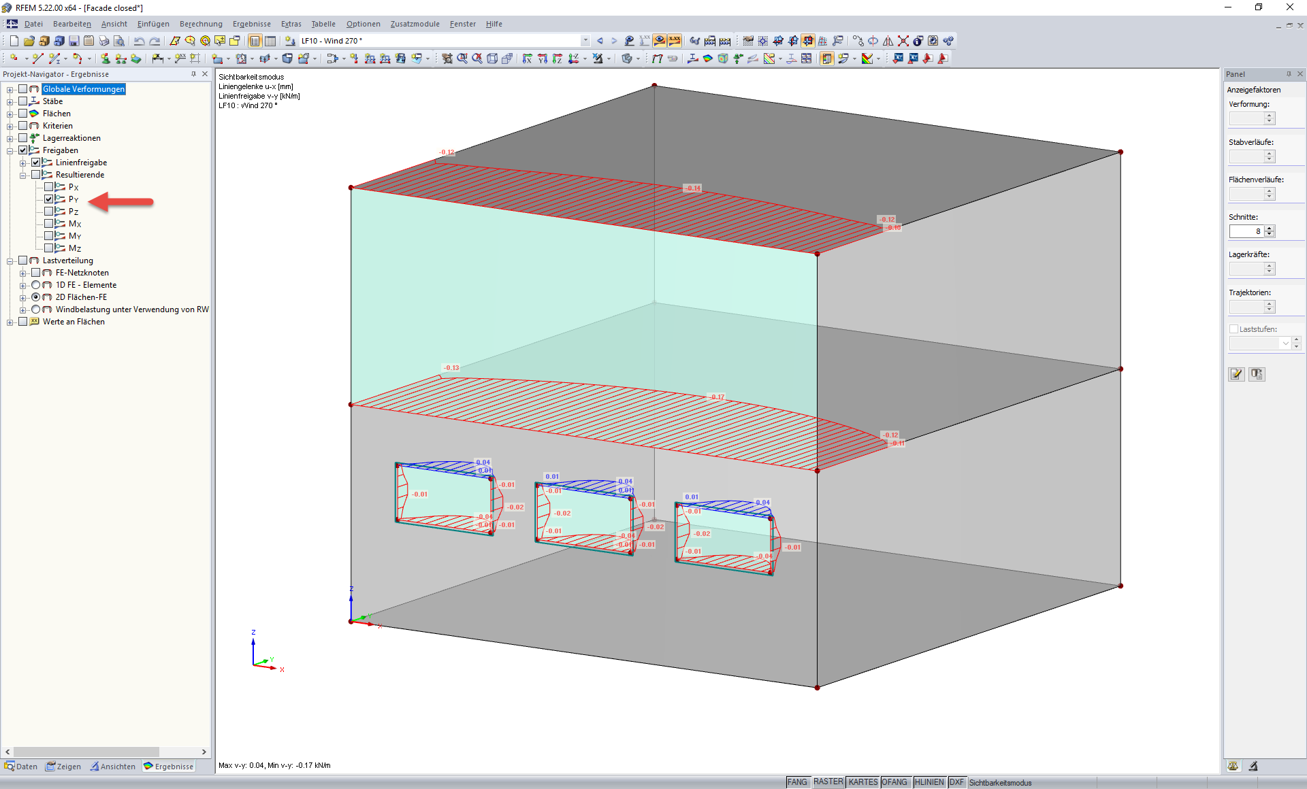Expand the Stäbe tree branch
This screenshot has width=1307, height=789.
(10, 101)
